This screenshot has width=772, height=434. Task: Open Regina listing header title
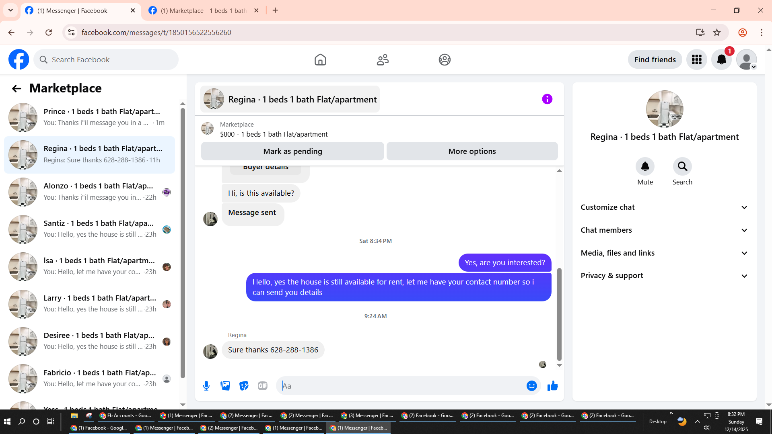pos(290,99)
